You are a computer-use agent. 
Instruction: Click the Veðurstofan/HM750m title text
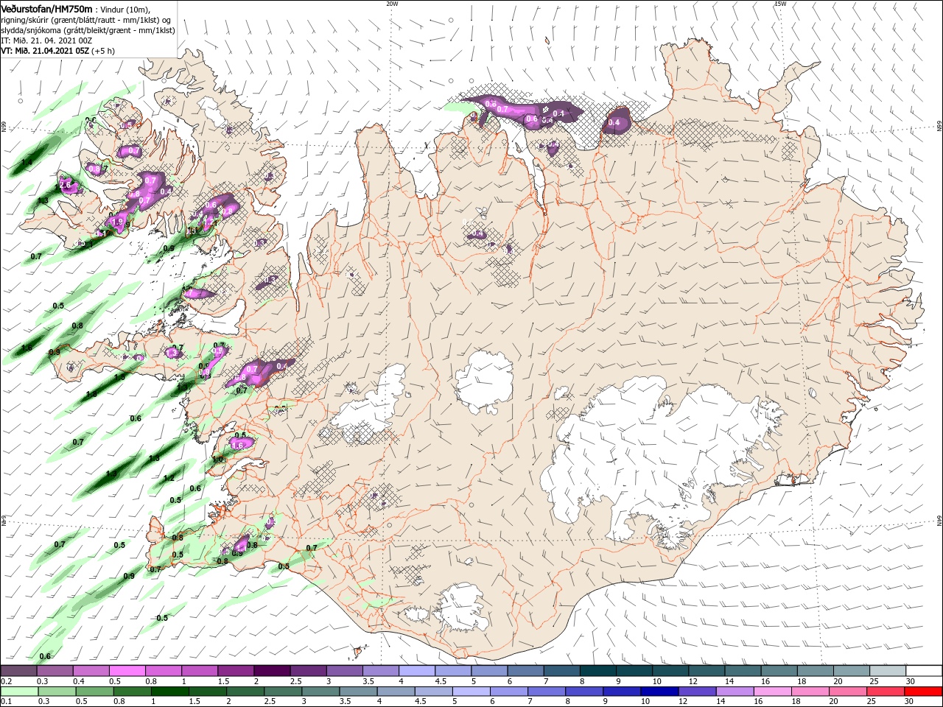[x=46, y=8]
